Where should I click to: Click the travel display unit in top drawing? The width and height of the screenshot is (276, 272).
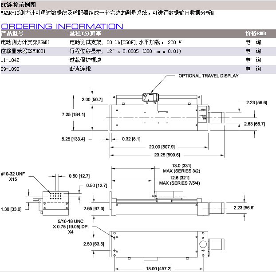pos(151,97)
